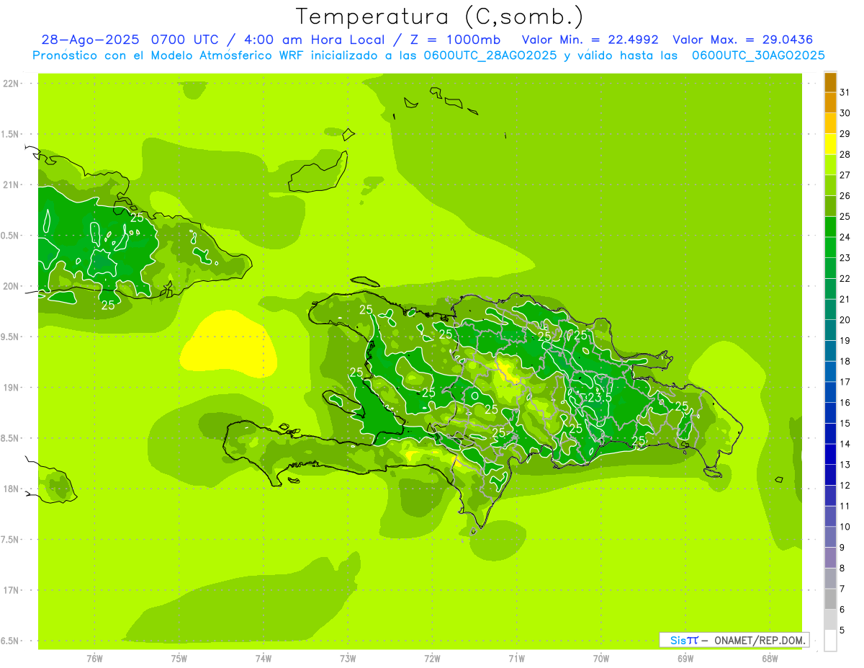Select the date text "28-Ago-2025"
This screenshot has height=668, width=864.
[x=91, y=40]
